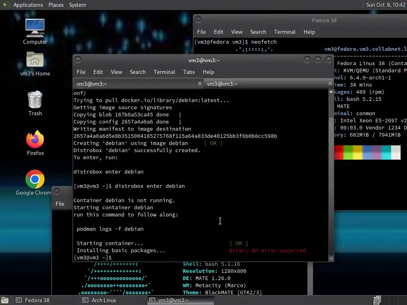Screen dimensions: 407x305
Task: Click the final [vm3@vm3 ~]$ prompt line
Action: [x=93, y=258]
